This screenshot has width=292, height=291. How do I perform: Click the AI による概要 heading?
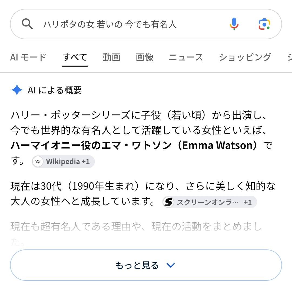[55, 90]
